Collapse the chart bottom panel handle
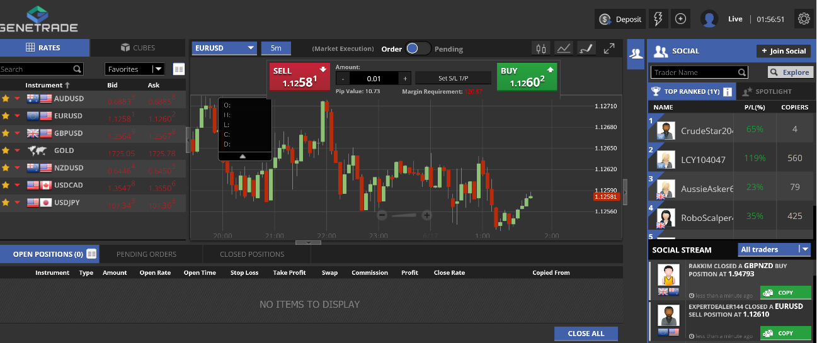Screen dimensions: 817x343 (x=308, y=242)
